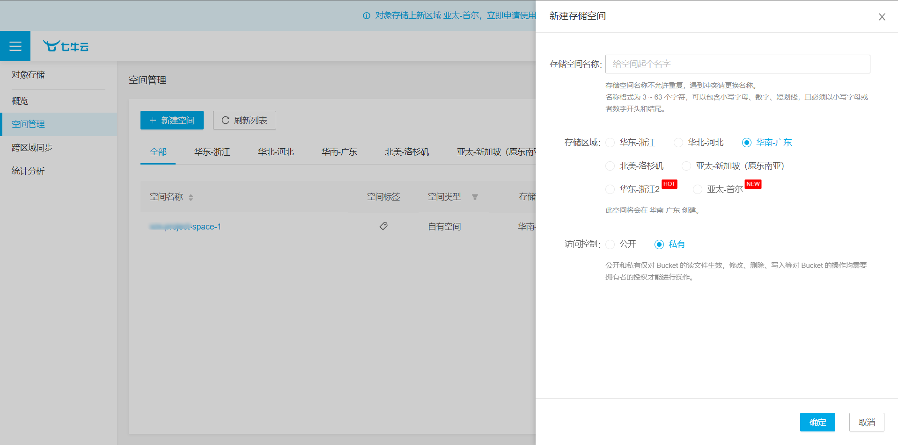Set access control to 私有

coord(659,244)
